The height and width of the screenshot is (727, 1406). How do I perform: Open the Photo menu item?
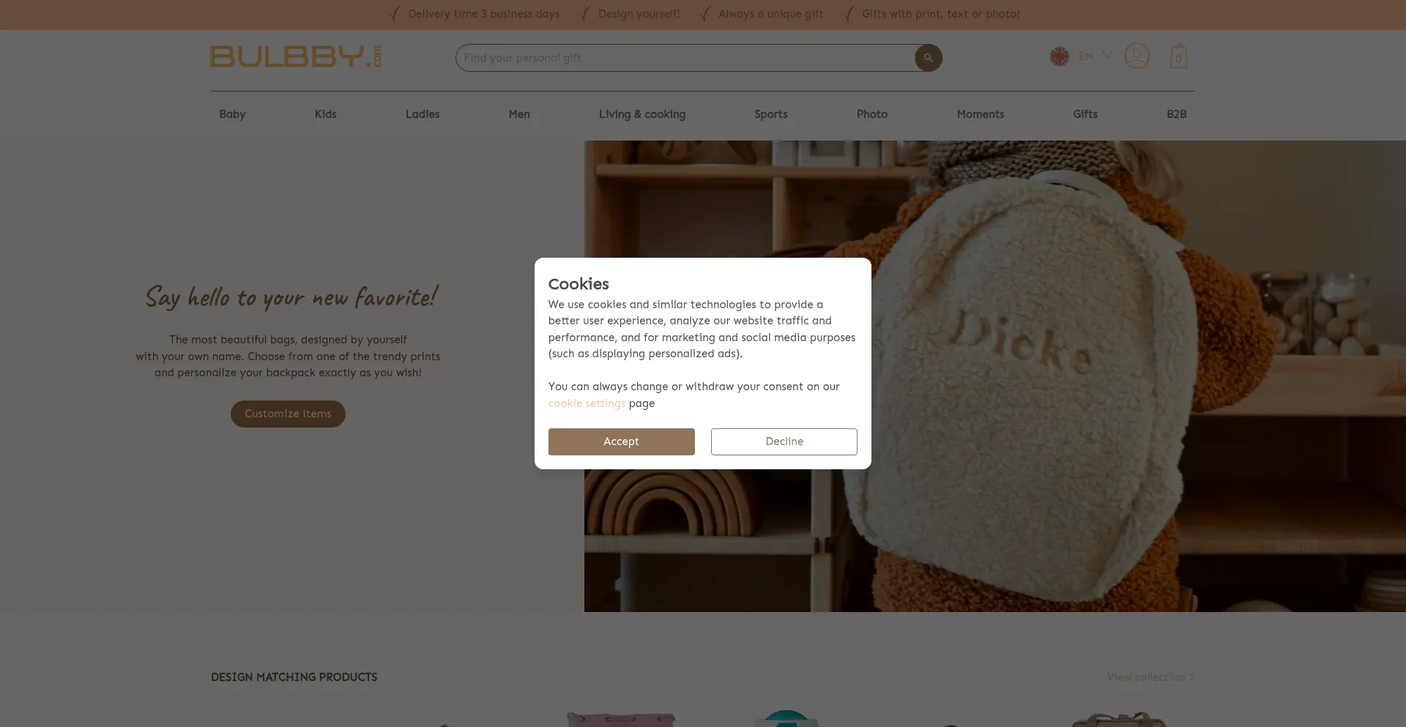(x=872, y=114)
